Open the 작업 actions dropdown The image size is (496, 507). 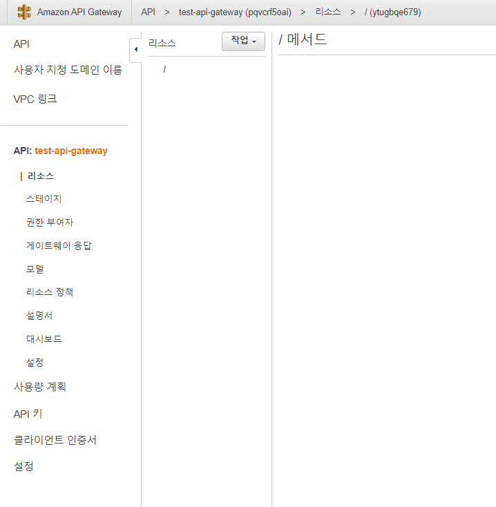[243, 41]
